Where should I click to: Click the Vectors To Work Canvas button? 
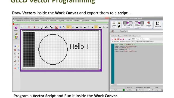click(139, 24)
